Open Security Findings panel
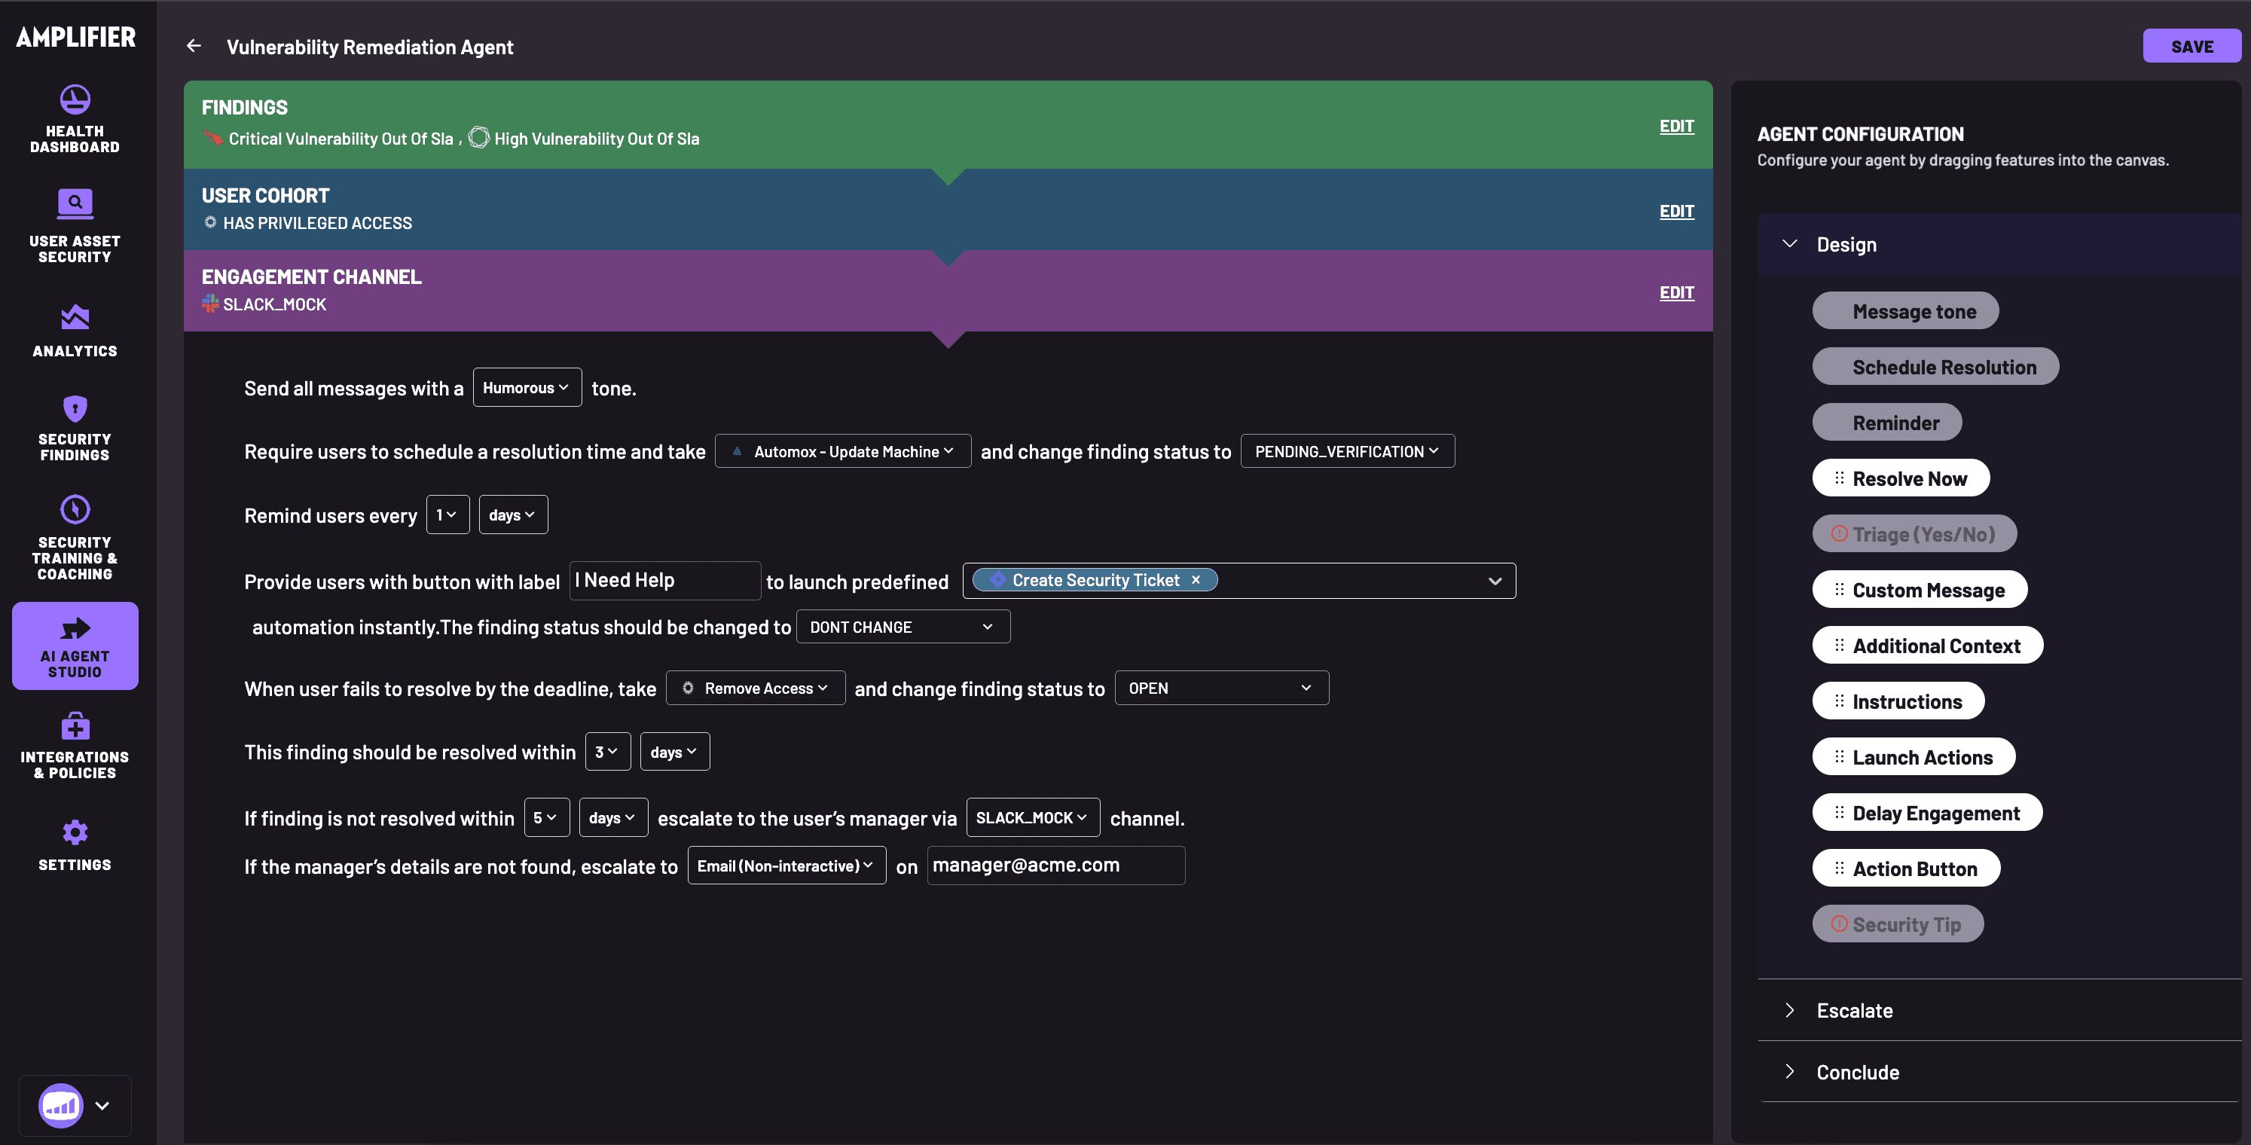 [75, 429]
